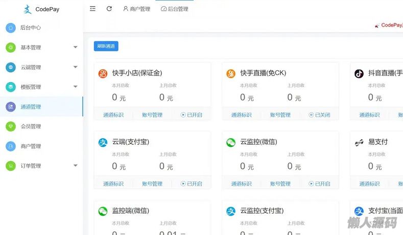Viewport: 403px width, 235px height.
Task: Open 账号管理 on 快手直播(免CK) card
Action: tap(280, 115)
